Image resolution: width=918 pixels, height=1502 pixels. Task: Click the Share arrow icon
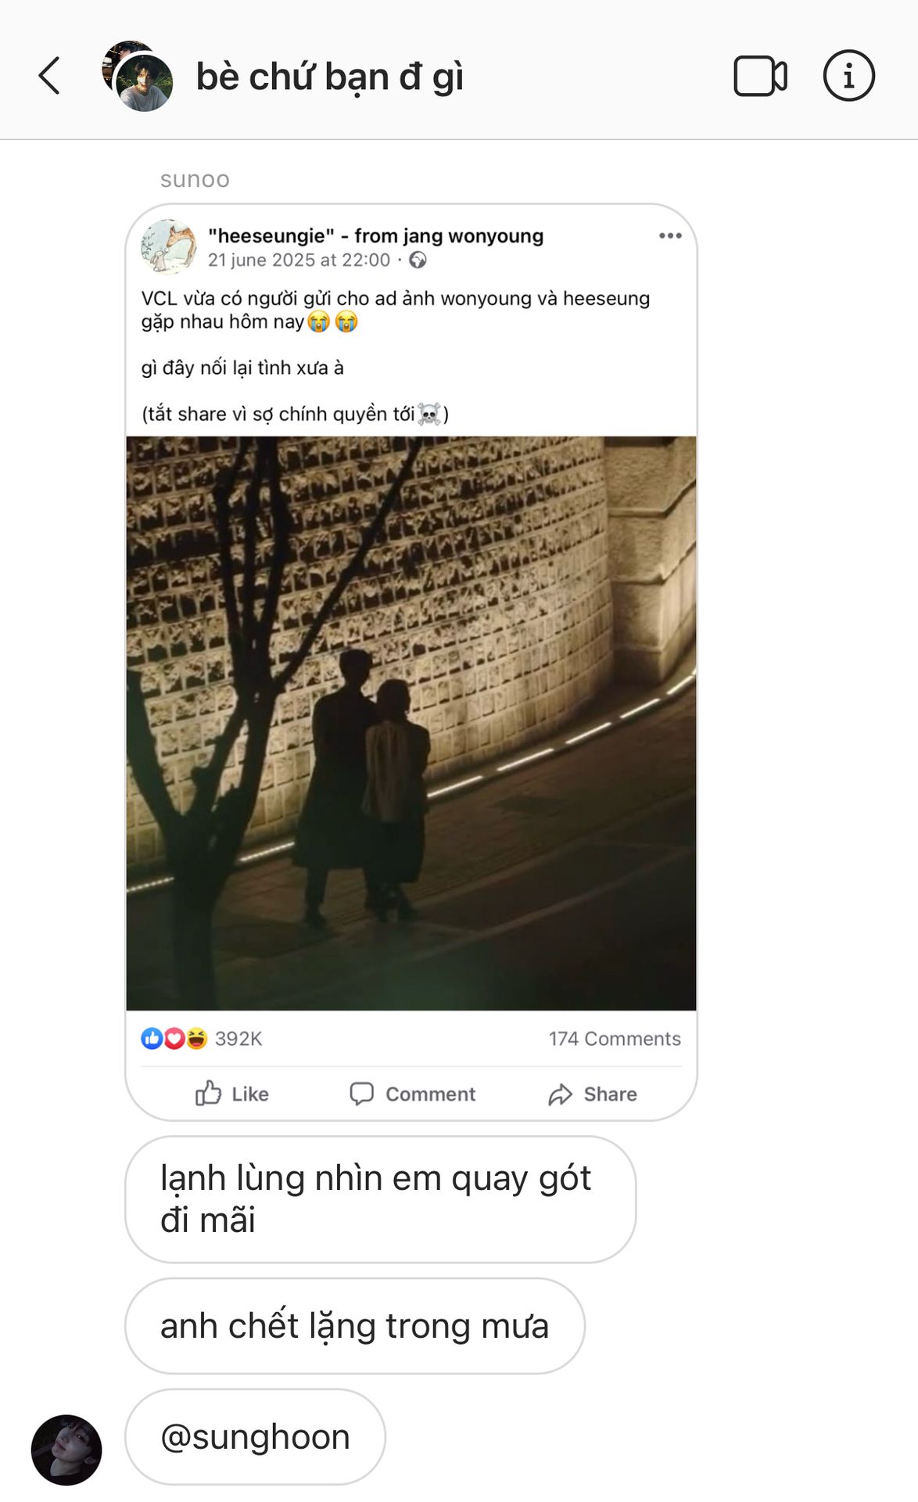pyautogui.click(x=560, y=1094)
